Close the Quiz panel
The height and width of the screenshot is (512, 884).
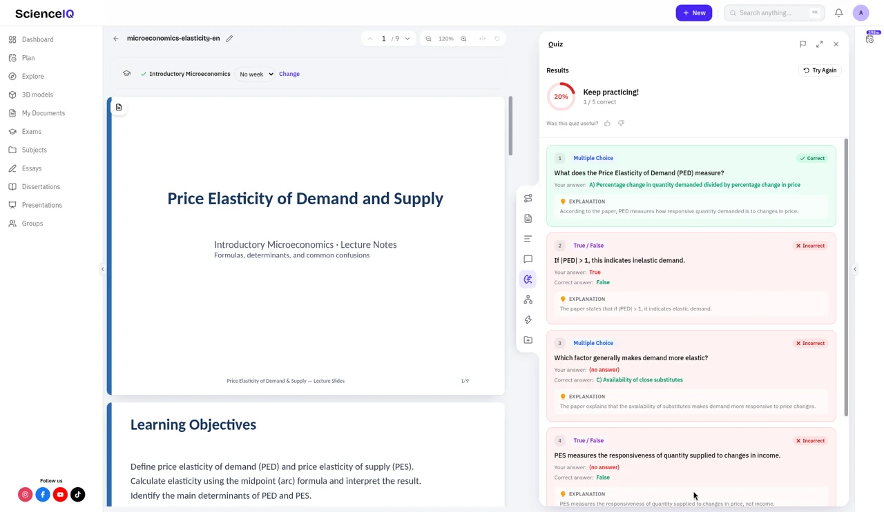[836, 44]
